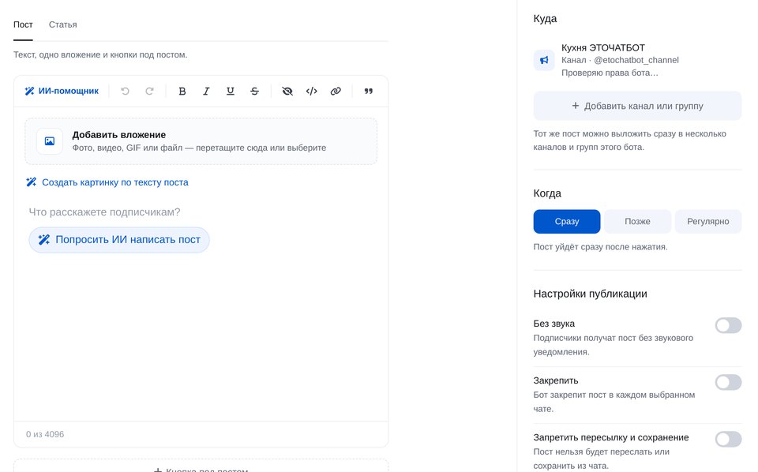Apply spoiler hidden-text formatting

pos(287,91)
